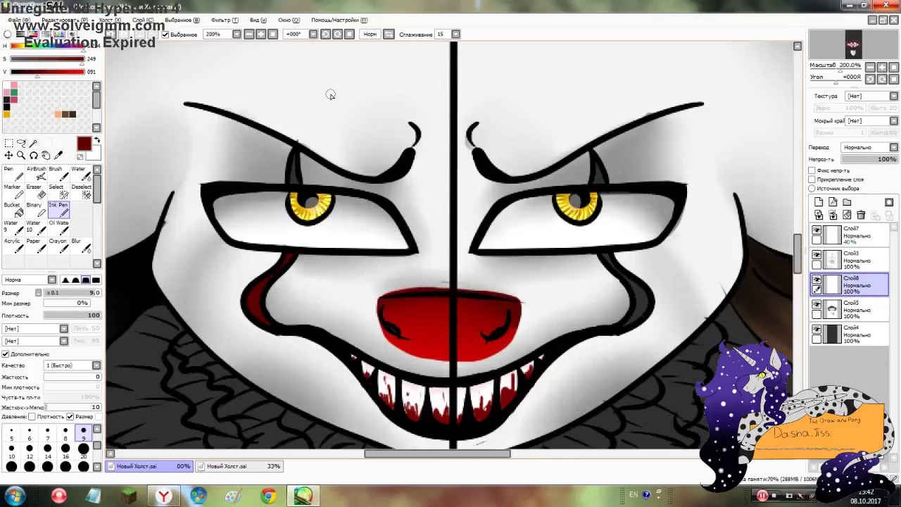Open the Выбранное menu
Screen dimensions: 901x507
coord(182,20)
